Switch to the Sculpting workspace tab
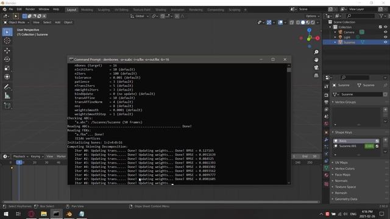 pos(104,10)
